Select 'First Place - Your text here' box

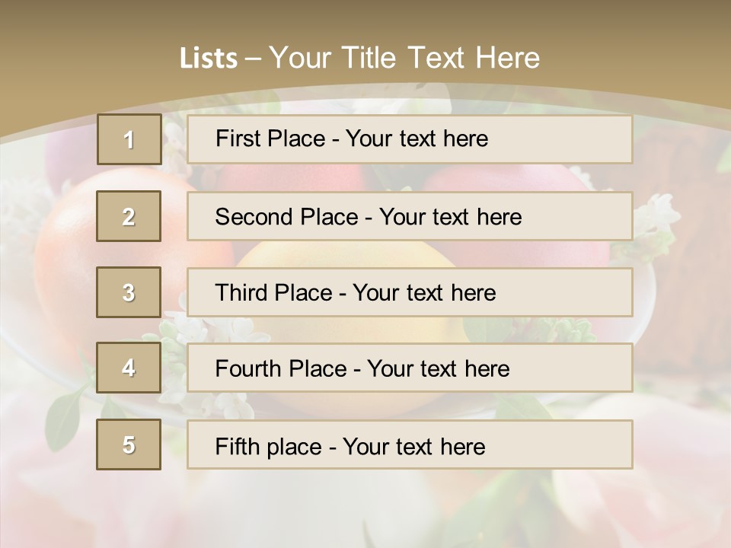pos(410,139)
